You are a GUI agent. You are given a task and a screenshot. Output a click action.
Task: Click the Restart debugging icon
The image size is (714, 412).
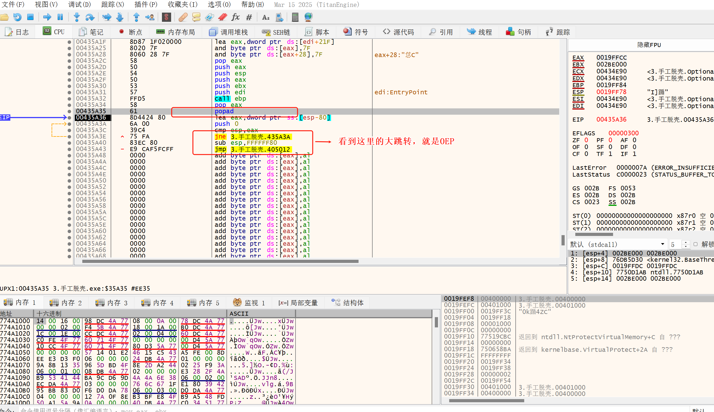(x=17, y=17)
